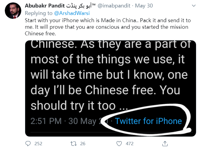Click the like count 472
Viewport: 199px width, 150px height.
click(x=129, y=144)
